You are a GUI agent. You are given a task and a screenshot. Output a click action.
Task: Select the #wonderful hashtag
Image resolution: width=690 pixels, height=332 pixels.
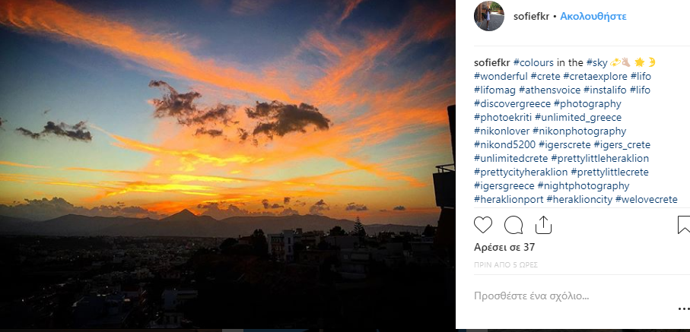(x=499, y=76)
